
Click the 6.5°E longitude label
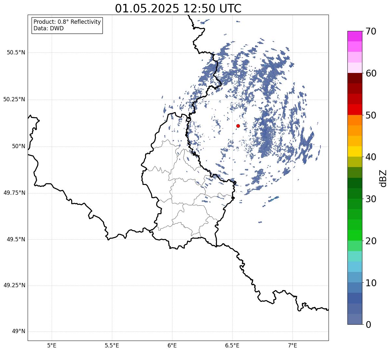coord(232,345)
